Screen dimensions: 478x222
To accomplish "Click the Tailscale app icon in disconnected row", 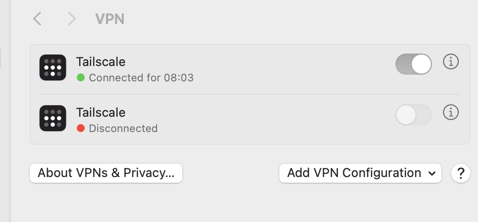I will 53,118.
